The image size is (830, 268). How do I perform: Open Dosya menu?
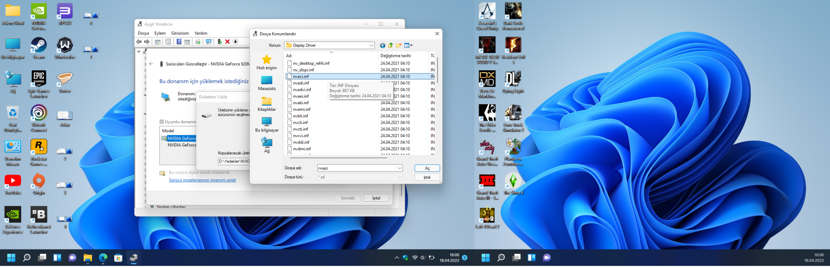(x=143, y=33)
